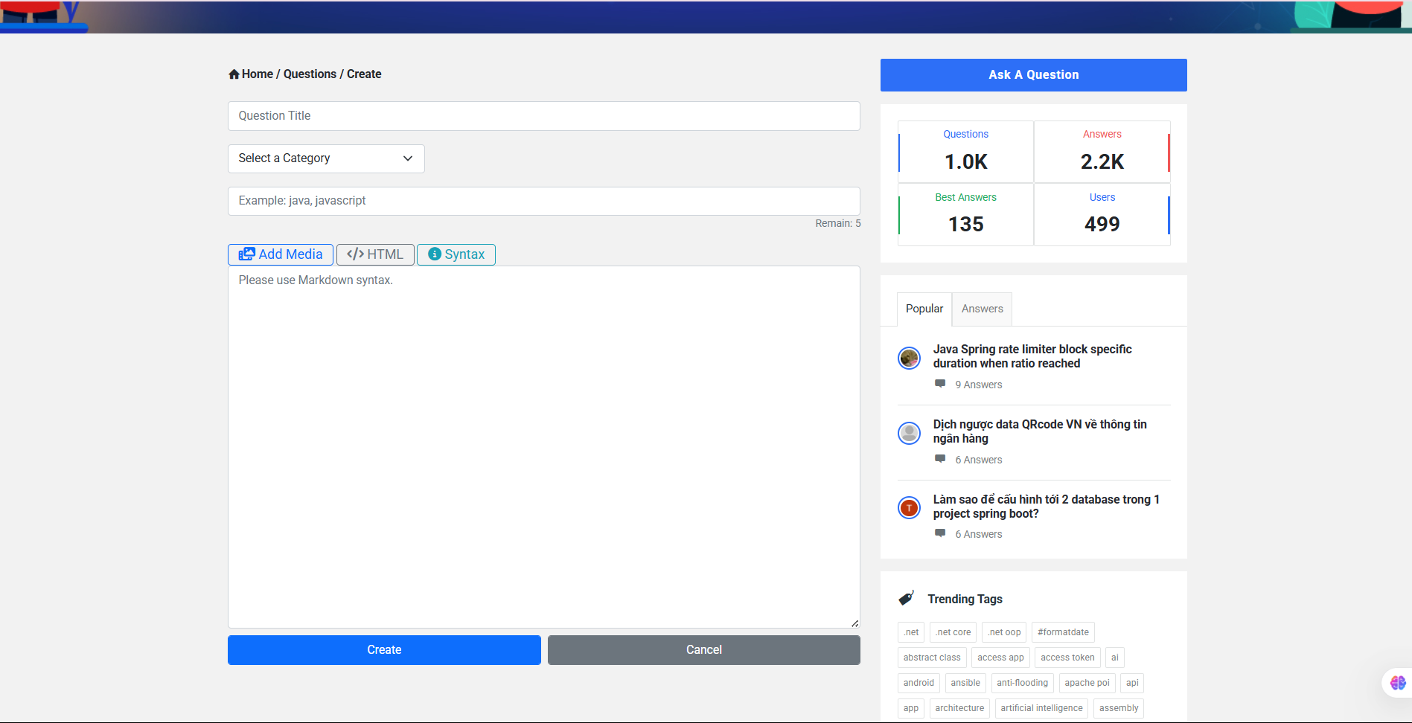Click avatar beside Java Spring rate limiter
This screenshot has height=723, width=1412.
coord(909,359)
